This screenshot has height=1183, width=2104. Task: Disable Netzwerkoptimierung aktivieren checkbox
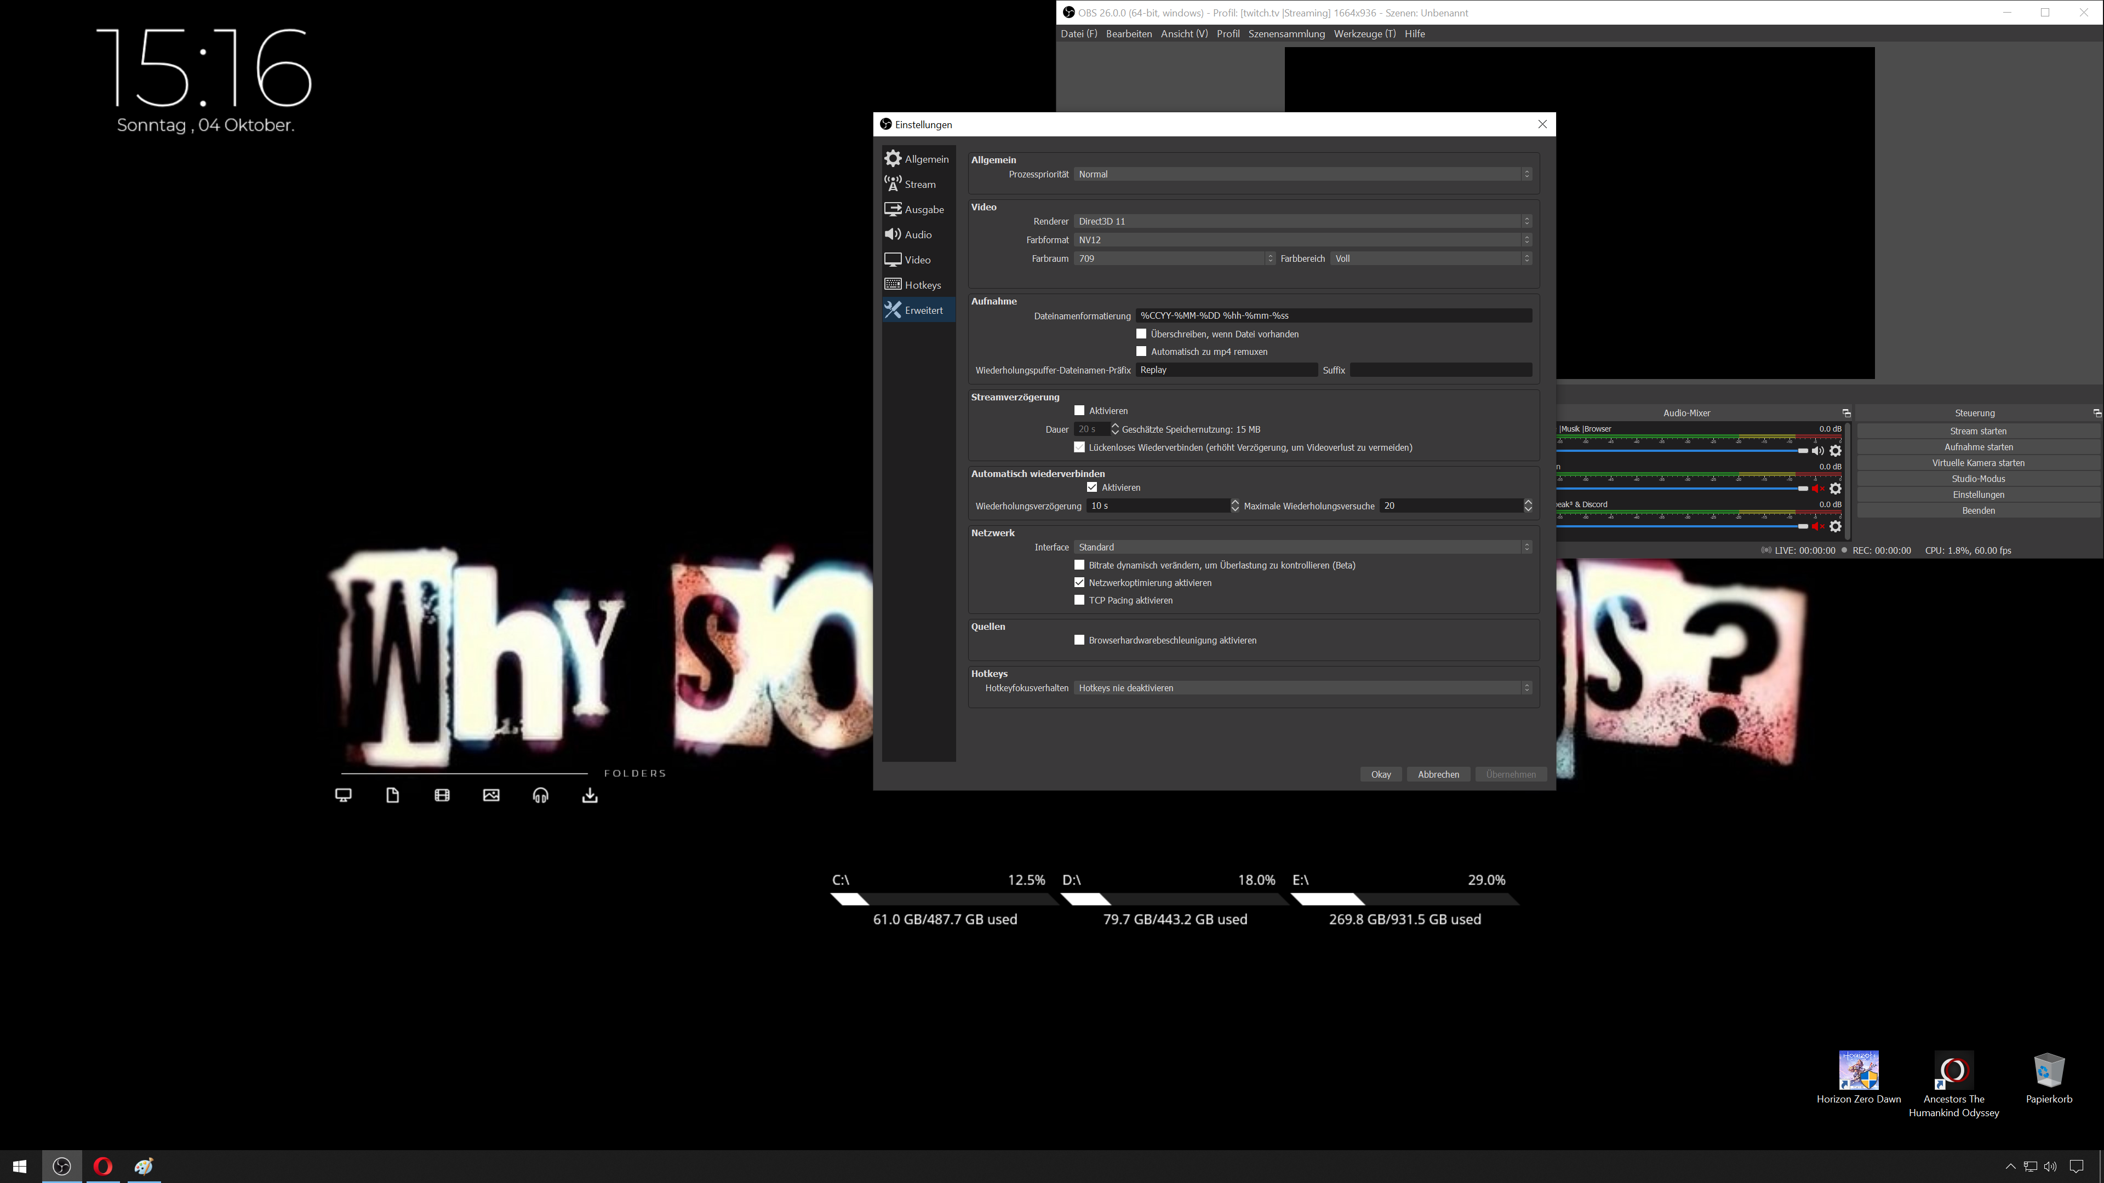[x=1079, y=583]
